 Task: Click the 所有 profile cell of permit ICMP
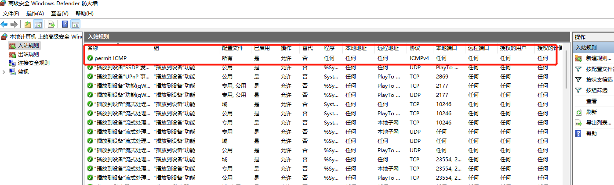click(x=227, y=58)
